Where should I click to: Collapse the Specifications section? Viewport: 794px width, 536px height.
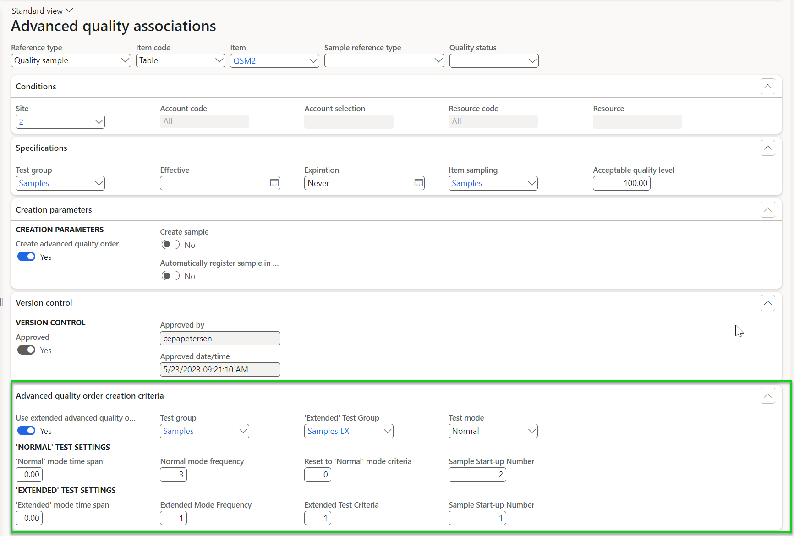tap(767, 148)
